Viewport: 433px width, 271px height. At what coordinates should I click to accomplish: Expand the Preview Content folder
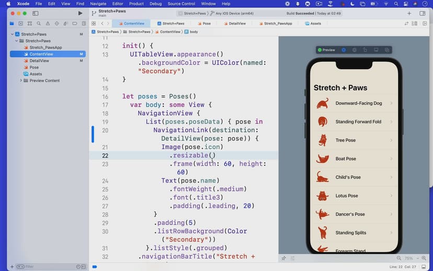click(21, 81)
